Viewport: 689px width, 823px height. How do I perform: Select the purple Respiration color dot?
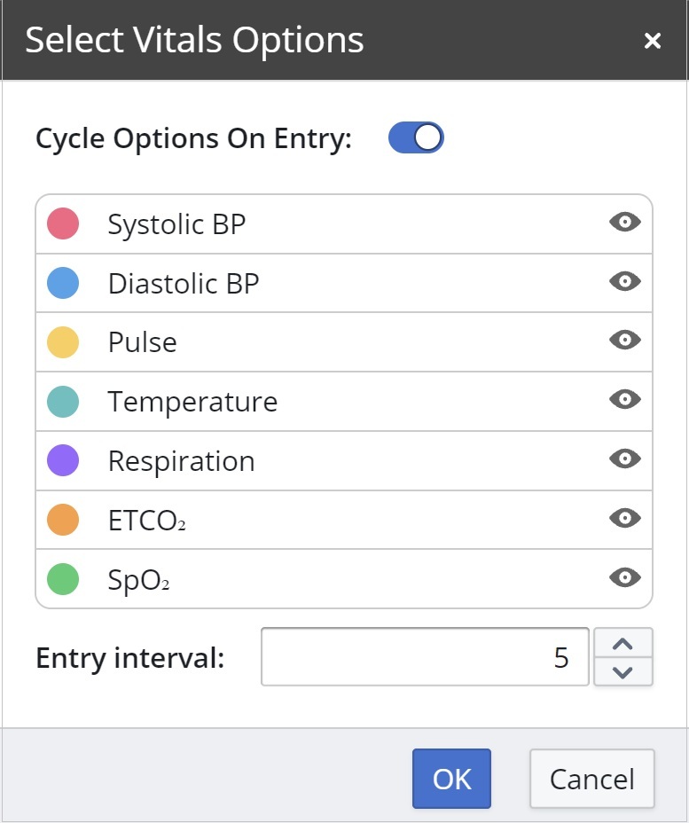pyautogui.click(x=63, y=460)
